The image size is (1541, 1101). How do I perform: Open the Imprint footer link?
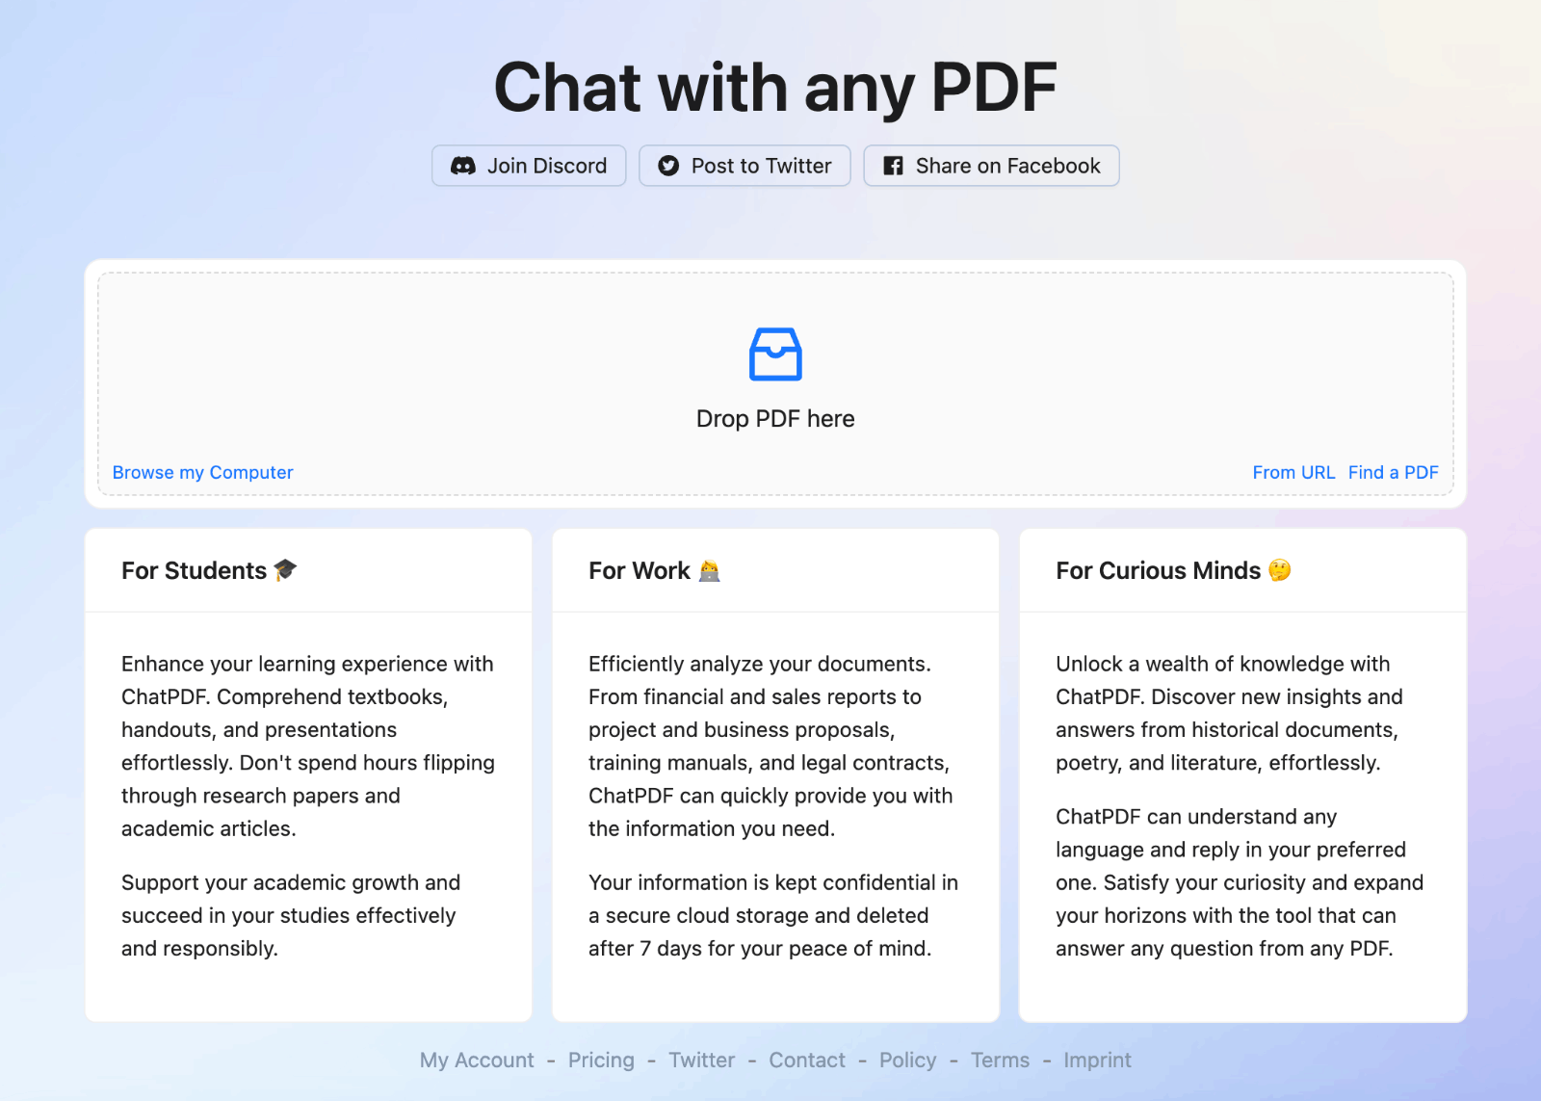1097,1060
